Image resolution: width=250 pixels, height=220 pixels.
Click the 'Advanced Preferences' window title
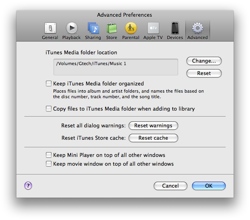(x=125, y=15)
